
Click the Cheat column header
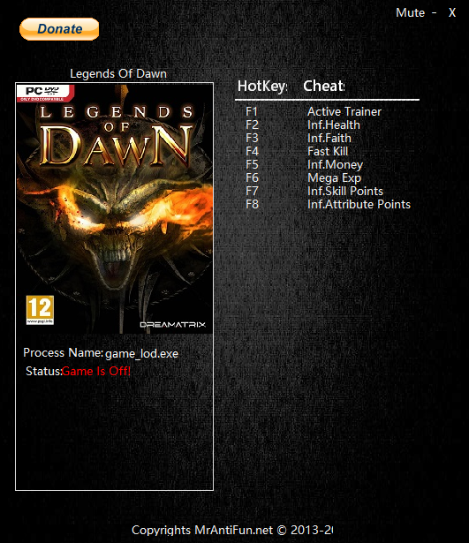[324, 86]
